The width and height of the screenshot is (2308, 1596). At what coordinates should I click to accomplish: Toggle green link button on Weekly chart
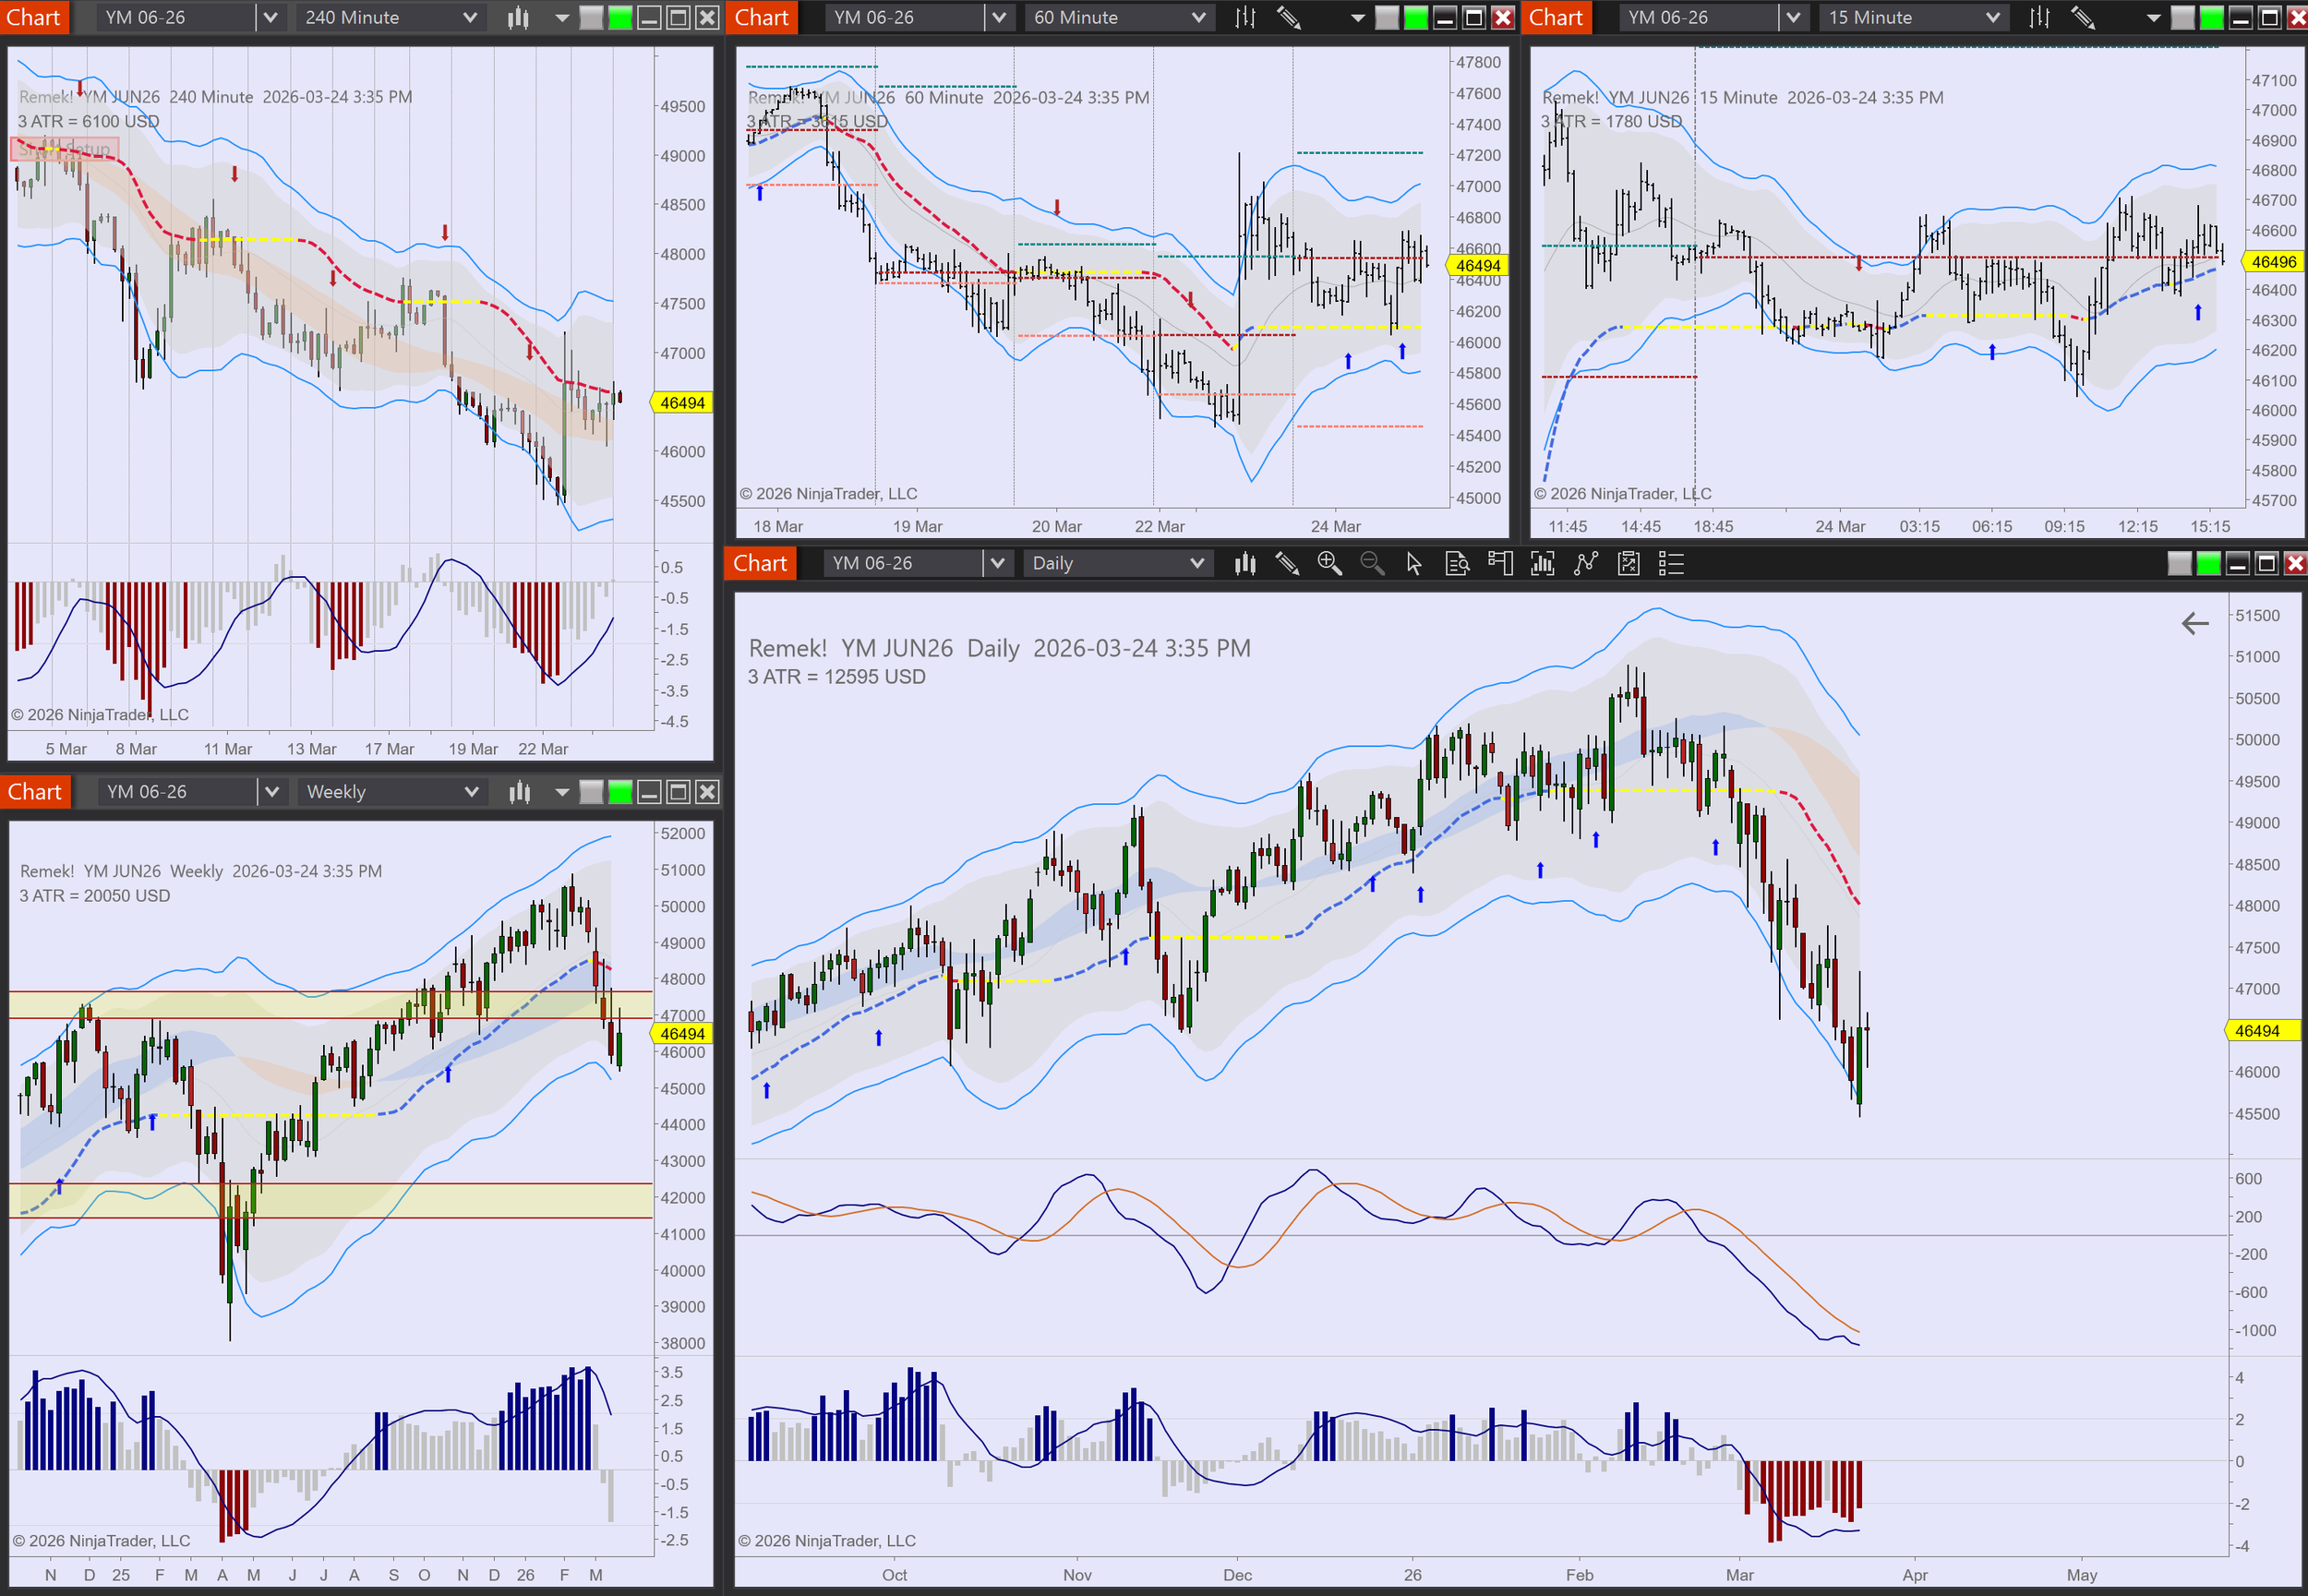[x=620, y=792]
